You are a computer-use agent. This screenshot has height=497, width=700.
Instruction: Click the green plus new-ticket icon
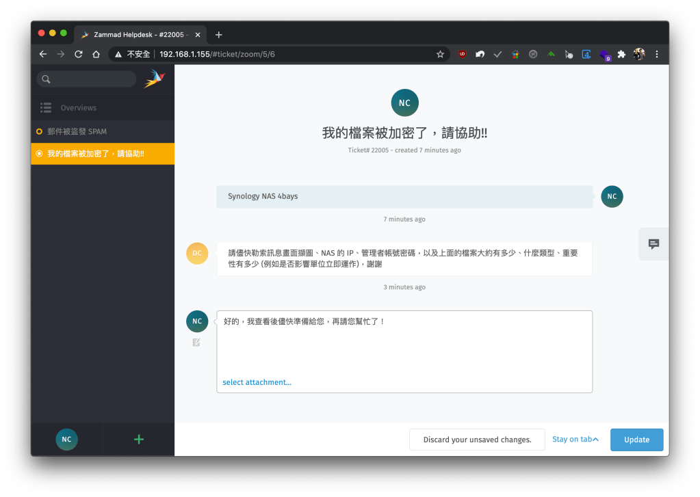tap(139, 440)
